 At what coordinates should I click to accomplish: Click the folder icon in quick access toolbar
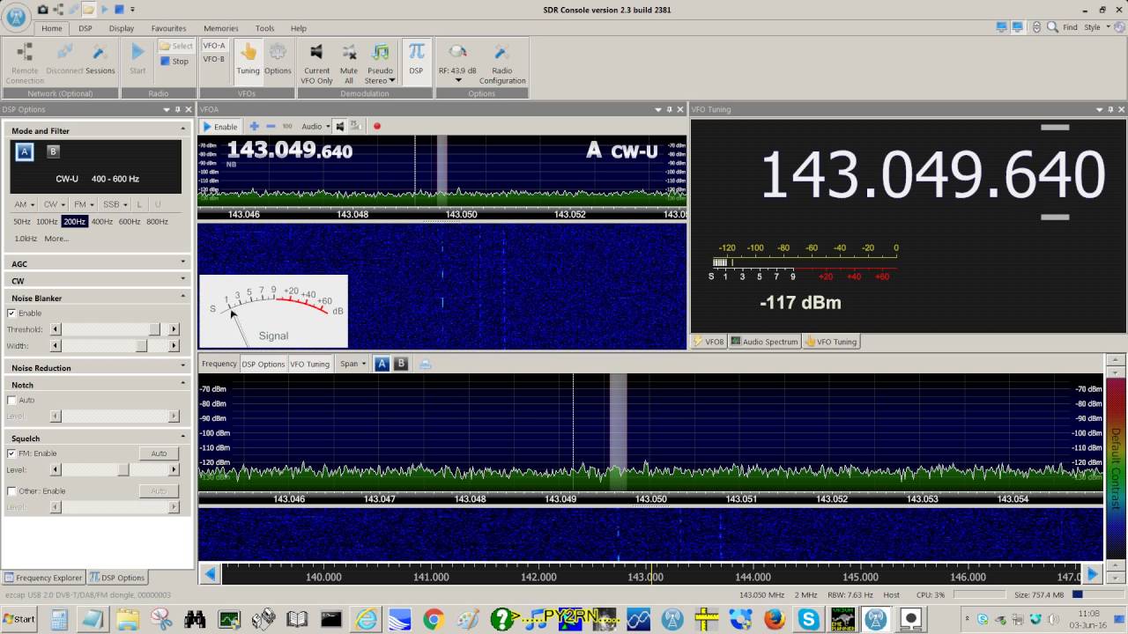click(89, 10)
